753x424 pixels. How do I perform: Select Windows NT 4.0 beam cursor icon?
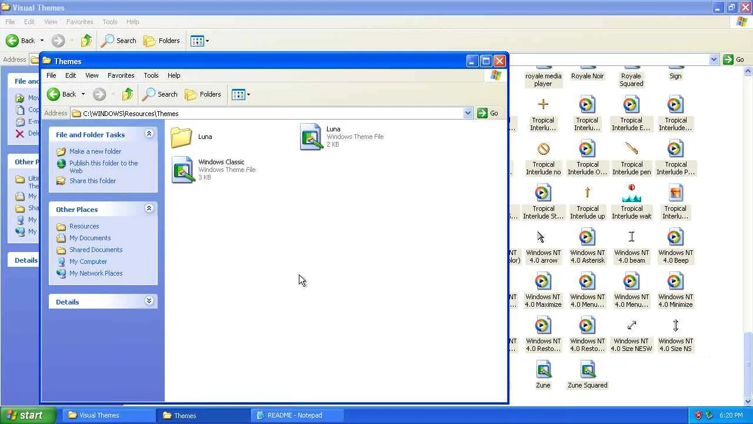pyautogui.click(x=631, y=237)
